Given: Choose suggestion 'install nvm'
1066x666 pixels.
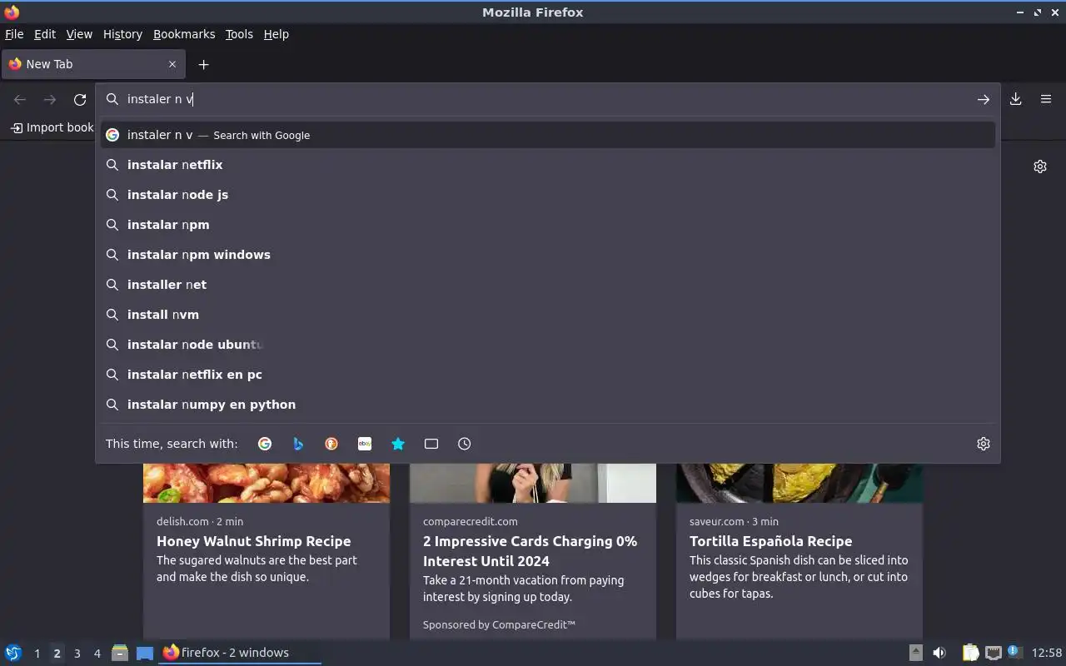Looking at the screenshot, I should (548, 315).
